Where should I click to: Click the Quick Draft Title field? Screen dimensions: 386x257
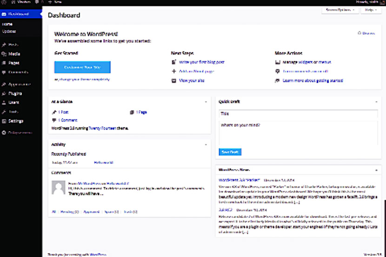[298, 113]
